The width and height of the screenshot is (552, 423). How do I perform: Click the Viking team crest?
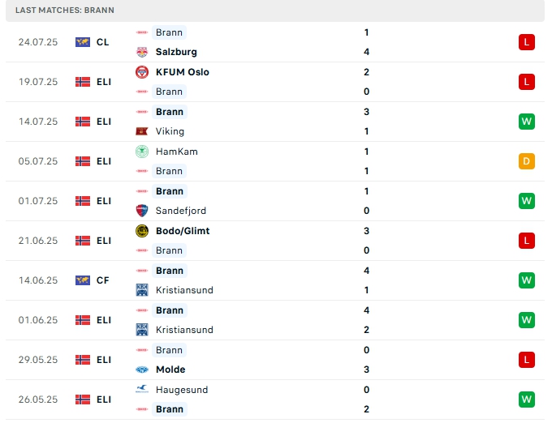pos(142,131)
